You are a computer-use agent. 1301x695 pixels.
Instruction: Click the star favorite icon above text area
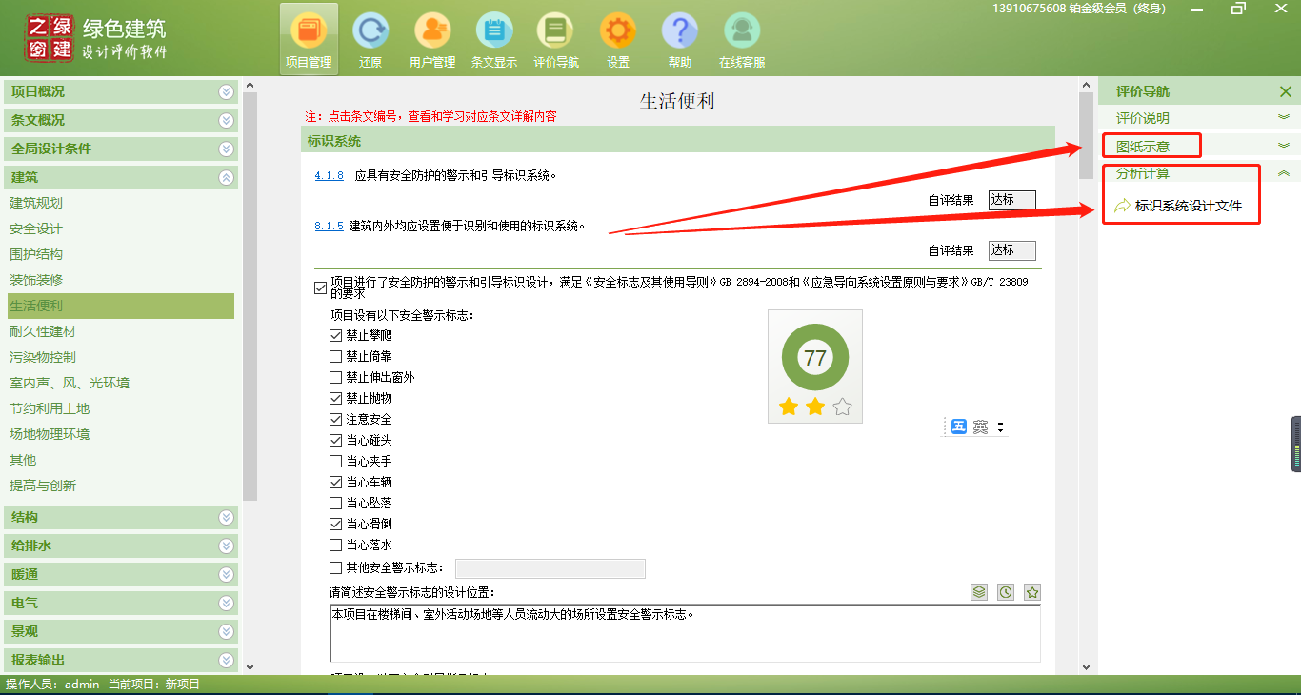click(1032, 592)
